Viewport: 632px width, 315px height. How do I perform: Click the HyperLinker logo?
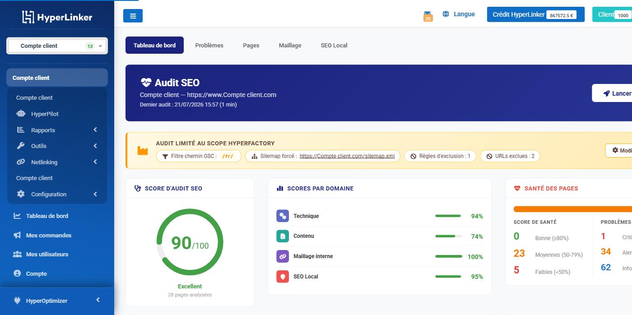pos(57,17)
